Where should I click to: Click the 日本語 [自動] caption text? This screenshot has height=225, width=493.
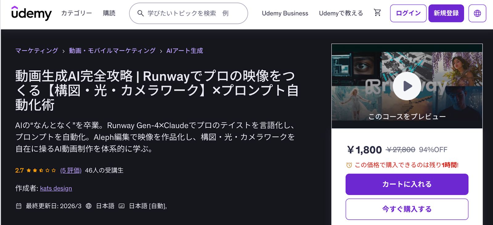coord(148,206)
